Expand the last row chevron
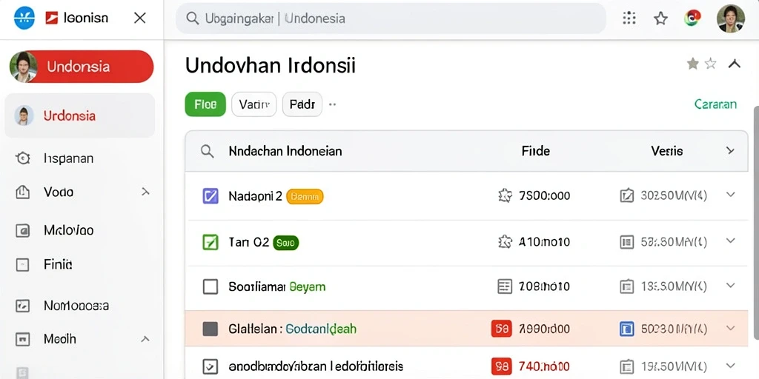Screen dimensions: 759x379 tap(730, 366)
